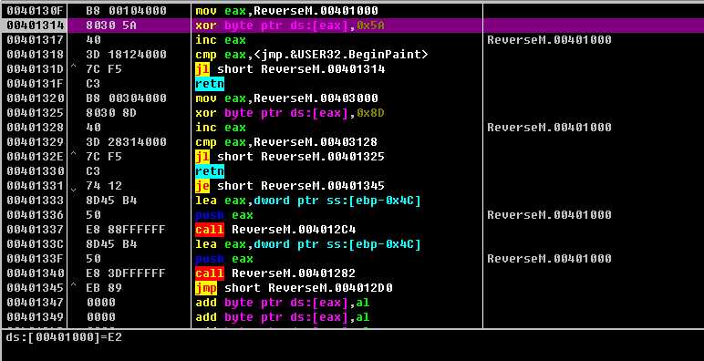The height and width of the screenshot is (361, 704).
Task: Click hex bytes E8 3DFFFFFF
Action: (126, 273)
